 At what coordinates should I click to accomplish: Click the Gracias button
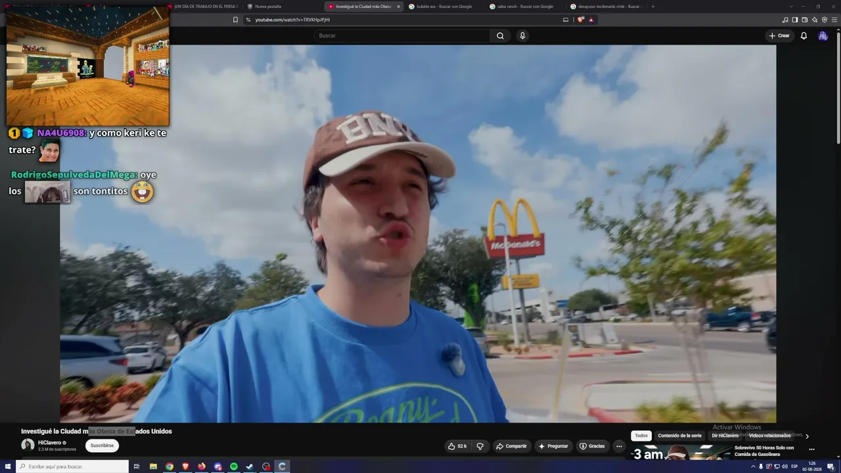click(x=592, y=446)
